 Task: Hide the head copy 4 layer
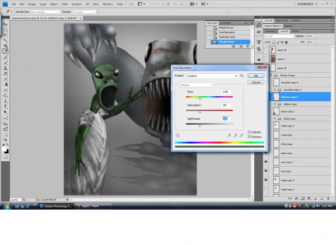[265, 180]
